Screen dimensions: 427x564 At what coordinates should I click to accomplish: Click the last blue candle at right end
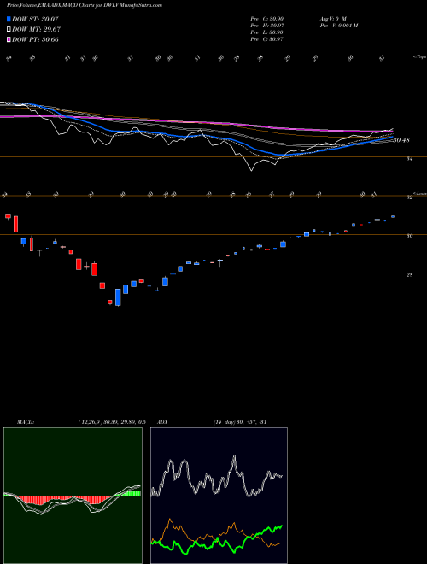393,216
